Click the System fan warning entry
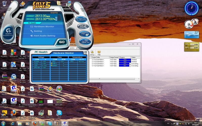Image resolution: width=202 pixels, height=126 pixels. [59, 66]
